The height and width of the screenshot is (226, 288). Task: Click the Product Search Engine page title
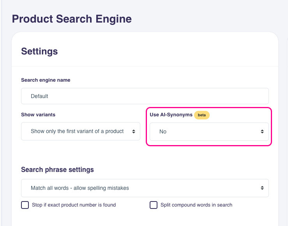point(72,19)
